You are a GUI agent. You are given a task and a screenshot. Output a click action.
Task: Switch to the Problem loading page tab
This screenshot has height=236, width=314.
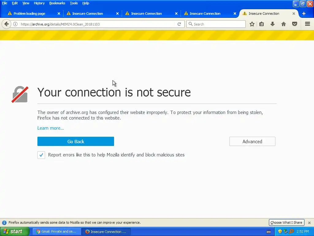tap(29, 14)
